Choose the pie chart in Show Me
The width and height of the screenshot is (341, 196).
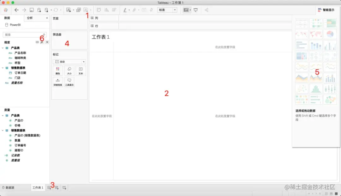330,34
